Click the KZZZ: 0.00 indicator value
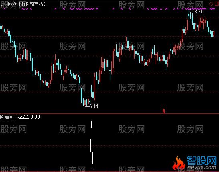 (x=28, y=117)
